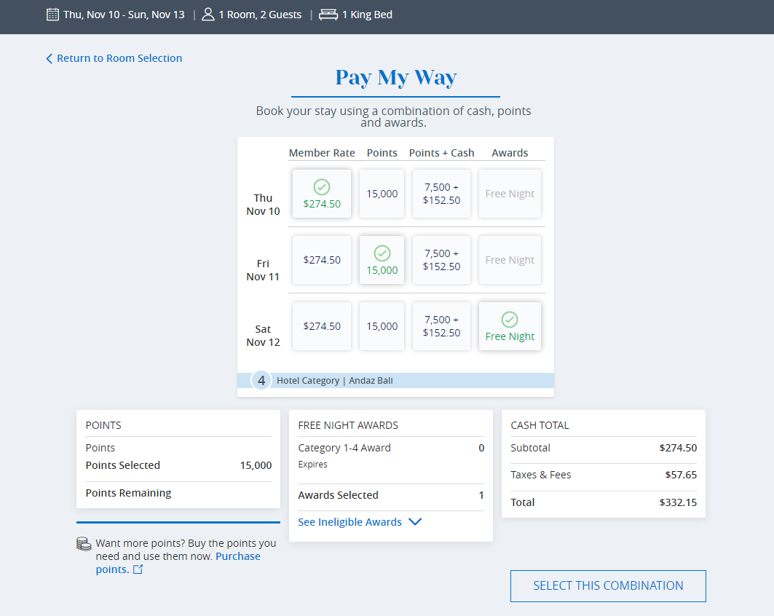Click the calendar icon beside stay dates
The width and height of the screenshot is (774, 616).
(x=52, y=15)
